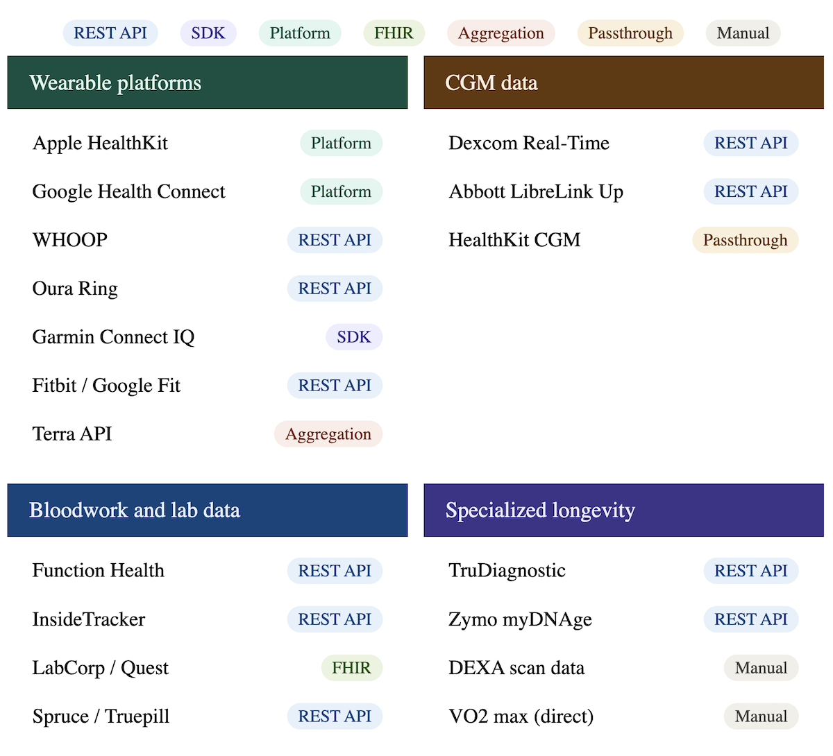Select the Specialized longevity header
Image resolution: width=833 pixels, height=756 pixels.
pyautogui.click(x=624, y=510)
